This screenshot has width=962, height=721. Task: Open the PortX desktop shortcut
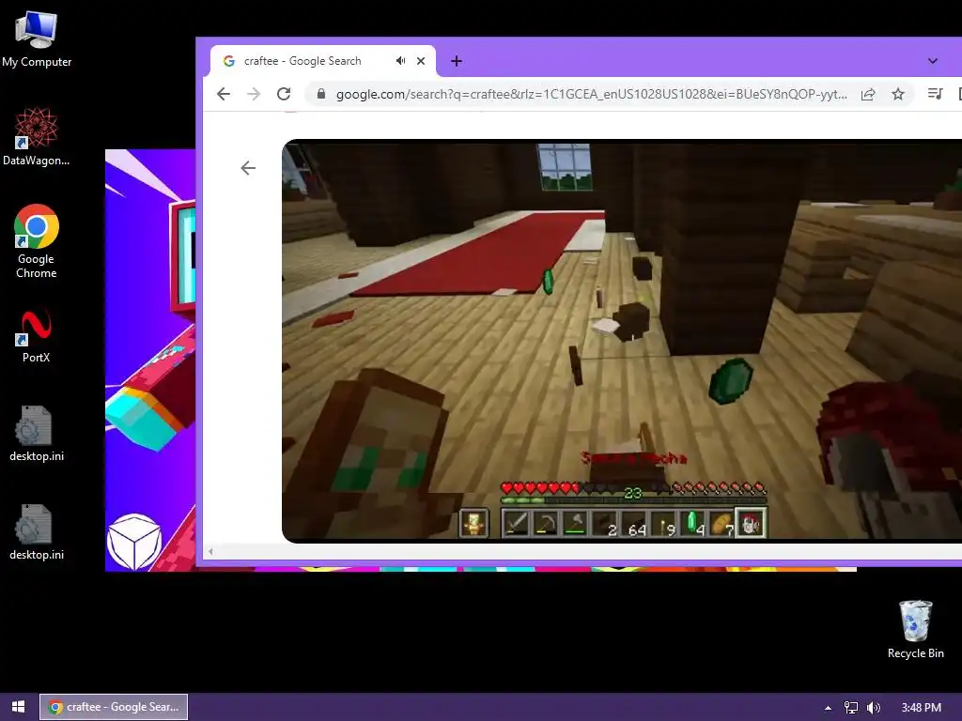point(37,336)
